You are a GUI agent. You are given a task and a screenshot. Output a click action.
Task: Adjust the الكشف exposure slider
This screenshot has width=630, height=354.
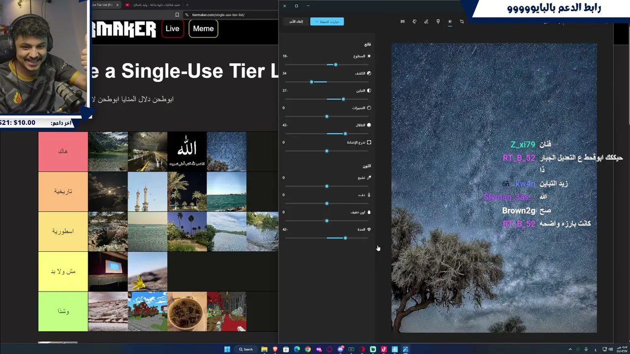click(327, 82)
